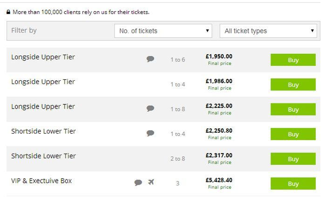Open the No. of tickets dropdown
The height and width of the screenshot is (212, 326).
click(x=163, y=31)
